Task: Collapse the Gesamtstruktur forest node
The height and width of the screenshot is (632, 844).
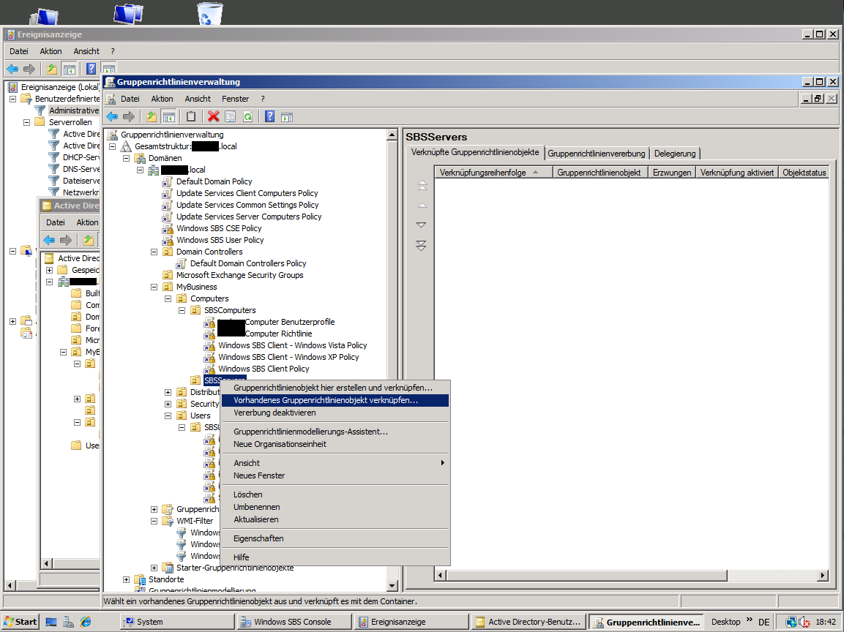Action: point(112,146)
